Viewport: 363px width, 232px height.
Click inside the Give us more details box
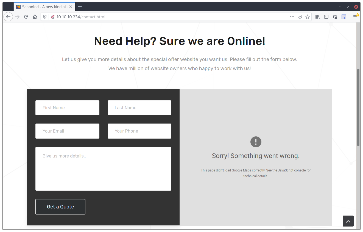(103, 168)
